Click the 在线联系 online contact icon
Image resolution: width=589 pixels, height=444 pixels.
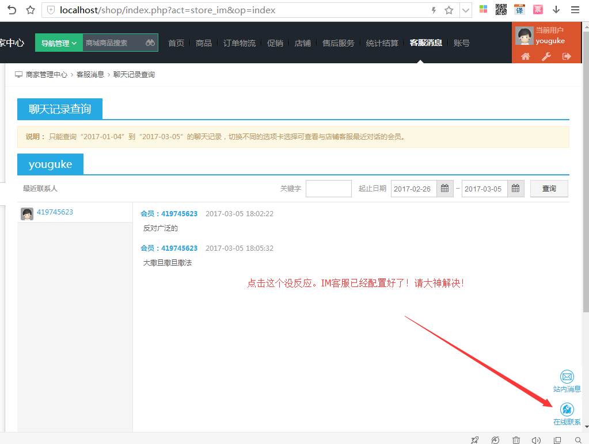(567, 409)
